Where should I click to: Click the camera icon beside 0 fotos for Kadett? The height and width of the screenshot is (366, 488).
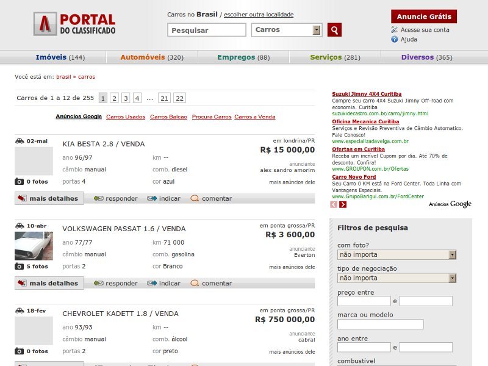[x=20, y=351]
